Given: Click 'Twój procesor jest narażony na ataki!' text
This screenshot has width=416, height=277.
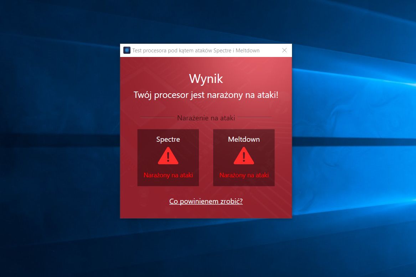Looking at the screenshot, I should (206, 95).
